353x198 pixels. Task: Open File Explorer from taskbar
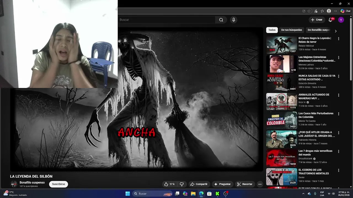click(x=193, y=194)
